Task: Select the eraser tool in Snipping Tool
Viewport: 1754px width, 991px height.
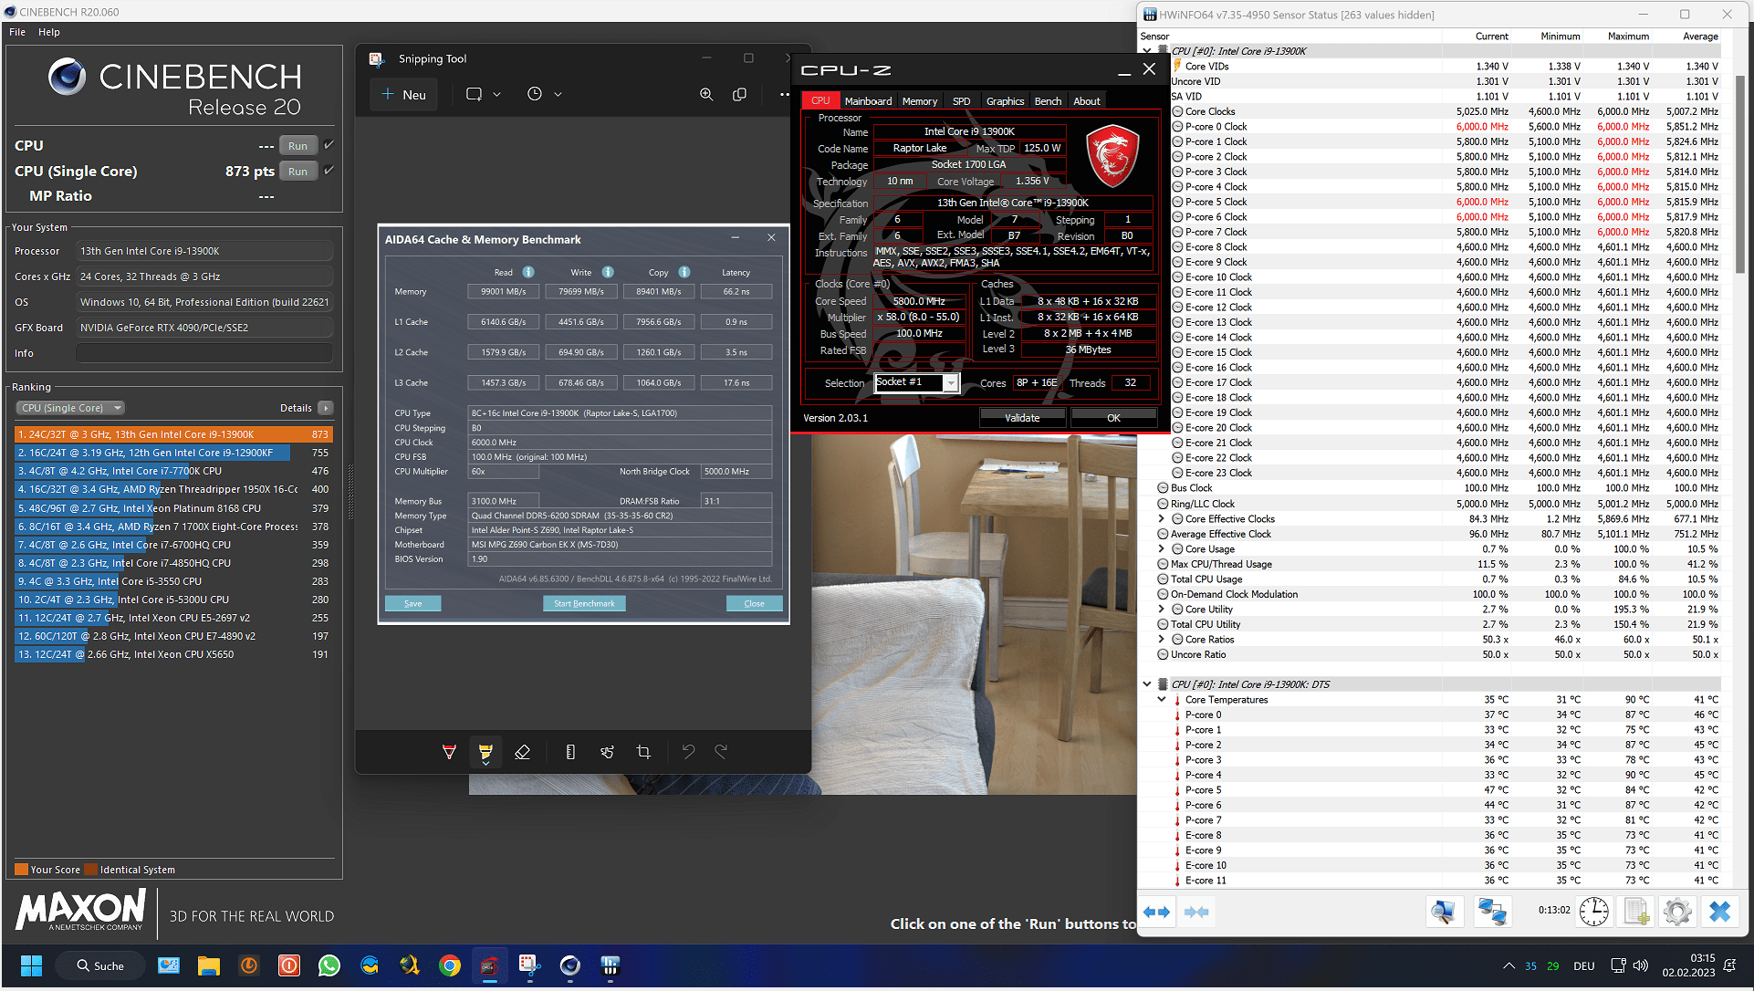Action: (x=522, y=752)
